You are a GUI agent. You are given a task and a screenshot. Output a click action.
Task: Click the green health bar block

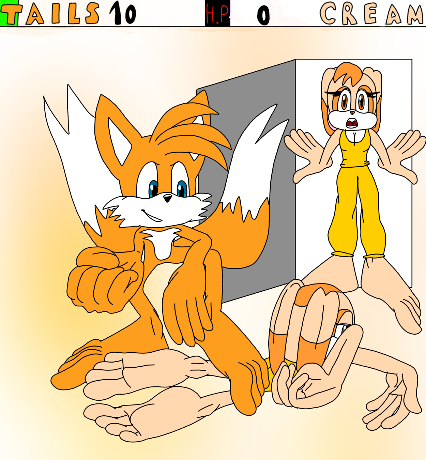[x=9, y=13]
